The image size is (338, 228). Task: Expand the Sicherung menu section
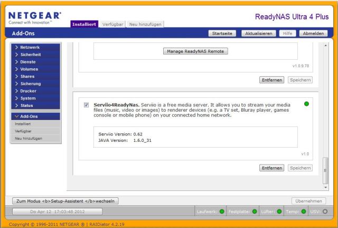coord(35,84)
